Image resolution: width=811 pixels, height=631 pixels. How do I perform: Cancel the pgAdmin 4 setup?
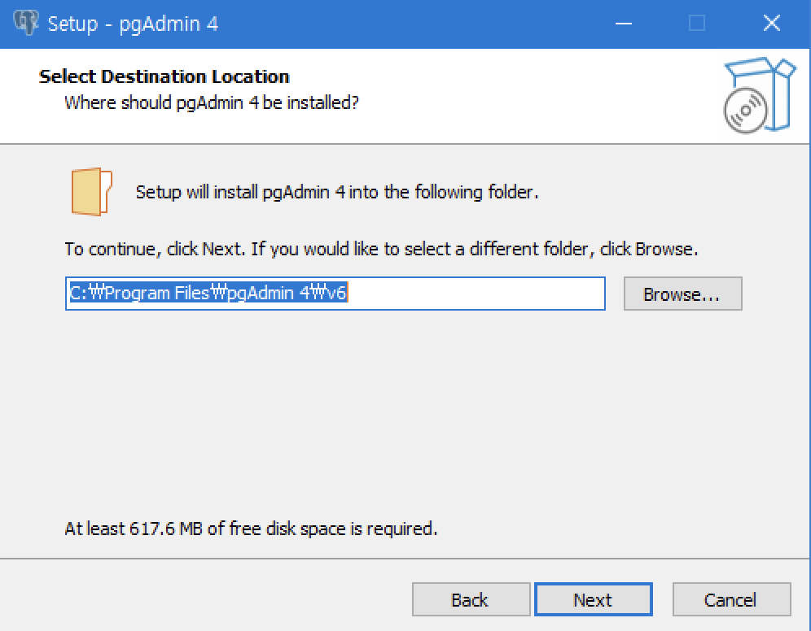[731, 599]
